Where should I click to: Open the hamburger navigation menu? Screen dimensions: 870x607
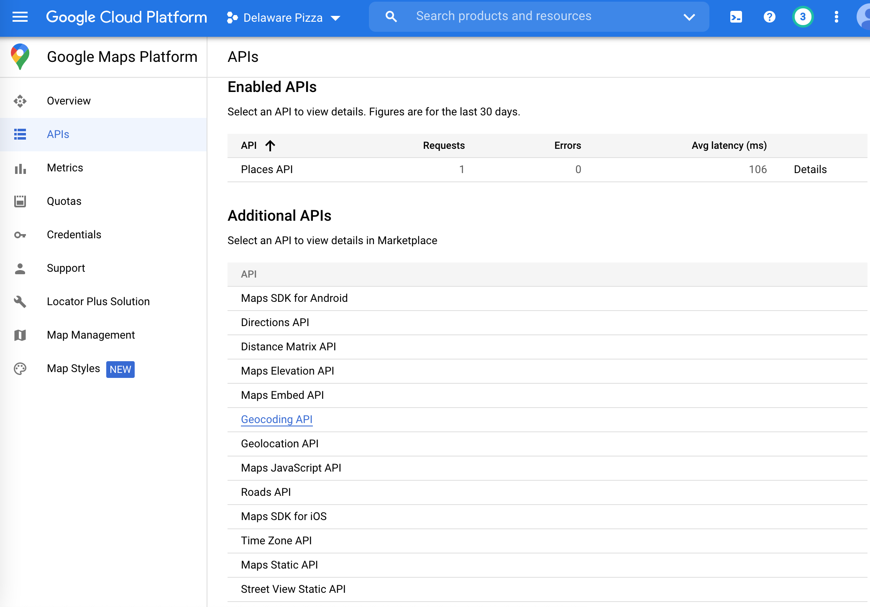[x=20, y=17]
